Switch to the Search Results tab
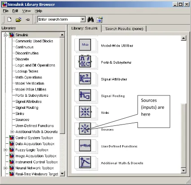The height and width of the screenshot is (185, 191). [x=124, y=29]
